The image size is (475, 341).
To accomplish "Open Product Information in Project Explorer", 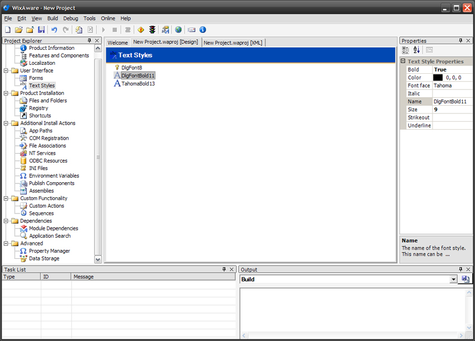I will coord(51,48).
